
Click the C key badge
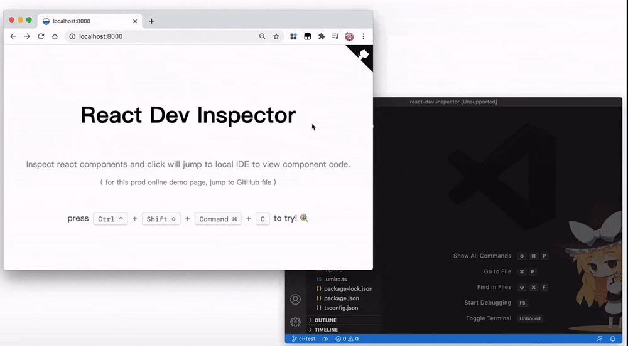(263, 219)
